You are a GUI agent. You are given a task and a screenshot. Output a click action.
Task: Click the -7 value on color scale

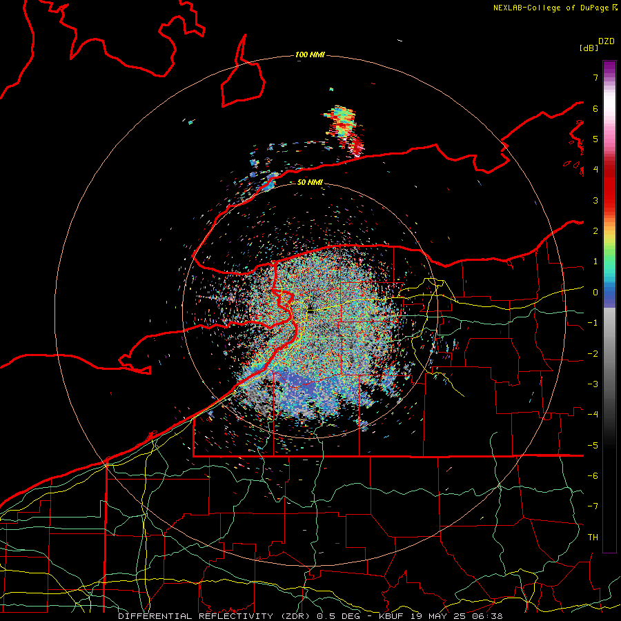pyautogui.click(x=593, y=506)
